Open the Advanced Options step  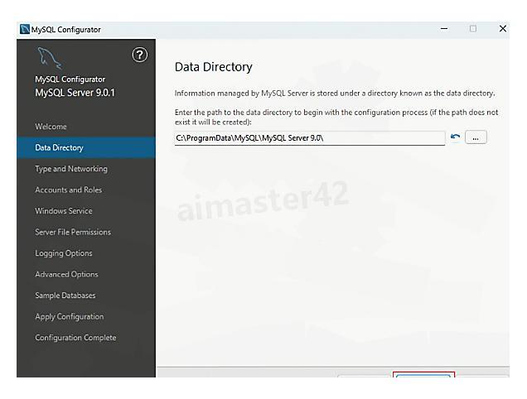click(x=66, y=274)
